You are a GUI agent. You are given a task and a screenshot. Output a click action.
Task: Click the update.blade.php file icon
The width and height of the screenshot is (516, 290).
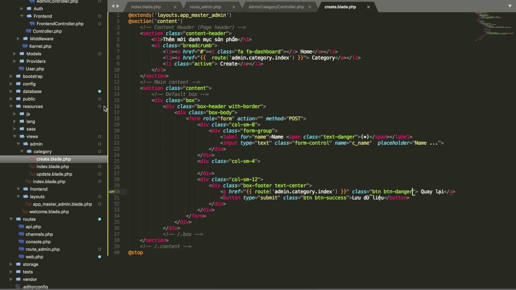click(x=32, y=174)
